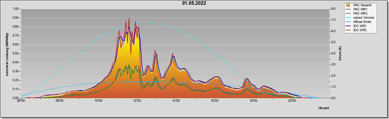Screen dimensions: 389x119
Task: Click the 20:00 time axis label
Action: [292, 101]
